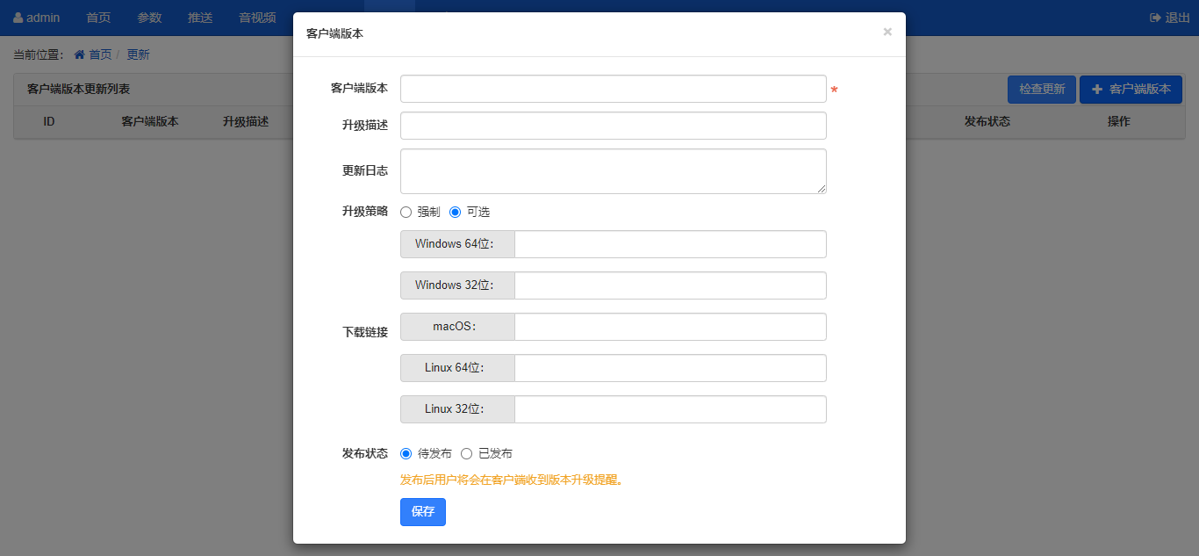1199x556 pixels.
Task: Focus the 客户端版本 text field
Action: 613,89
